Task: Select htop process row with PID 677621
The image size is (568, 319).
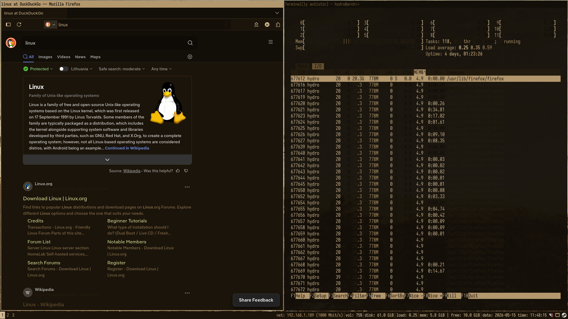Action: tap(425, 110)
